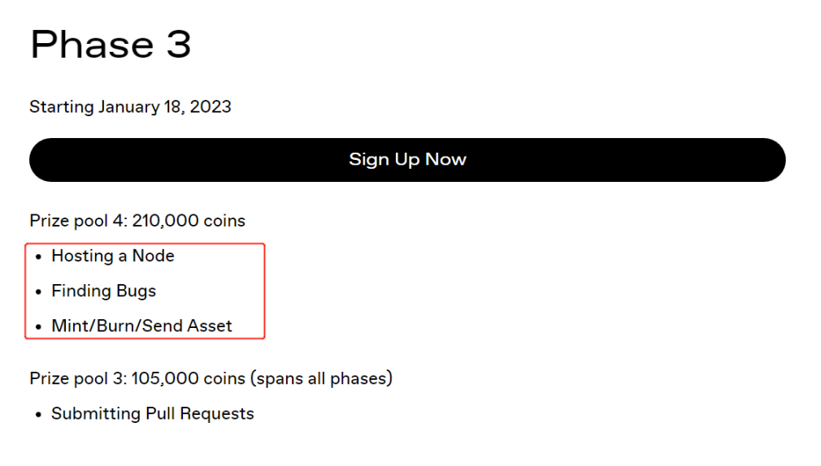Click the digit 3 in the heading
The image size is (821, 466).
pyautogui.click(x=178, y=44)
